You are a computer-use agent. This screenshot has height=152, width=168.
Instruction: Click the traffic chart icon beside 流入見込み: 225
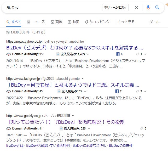click(x=61, y=128)
